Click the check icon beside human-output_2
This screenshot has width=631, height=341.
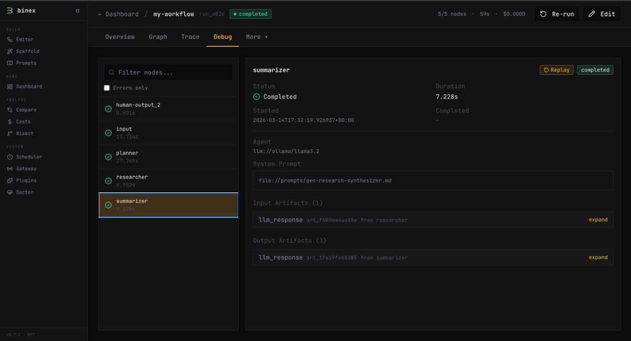(x=108, y=109)
